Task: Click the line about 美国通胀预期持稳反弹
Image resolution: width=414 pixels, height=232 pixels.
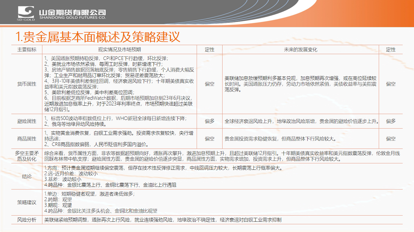Action: pyautogui.click(x=106, y=58)
